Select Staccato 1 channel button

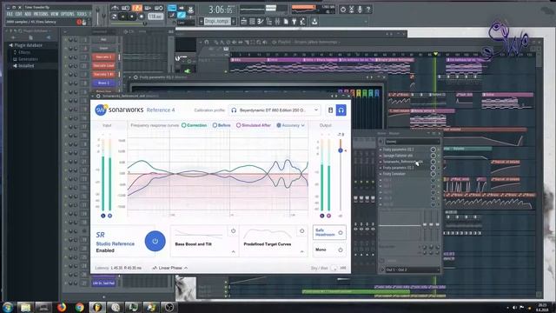pos(103,57)
